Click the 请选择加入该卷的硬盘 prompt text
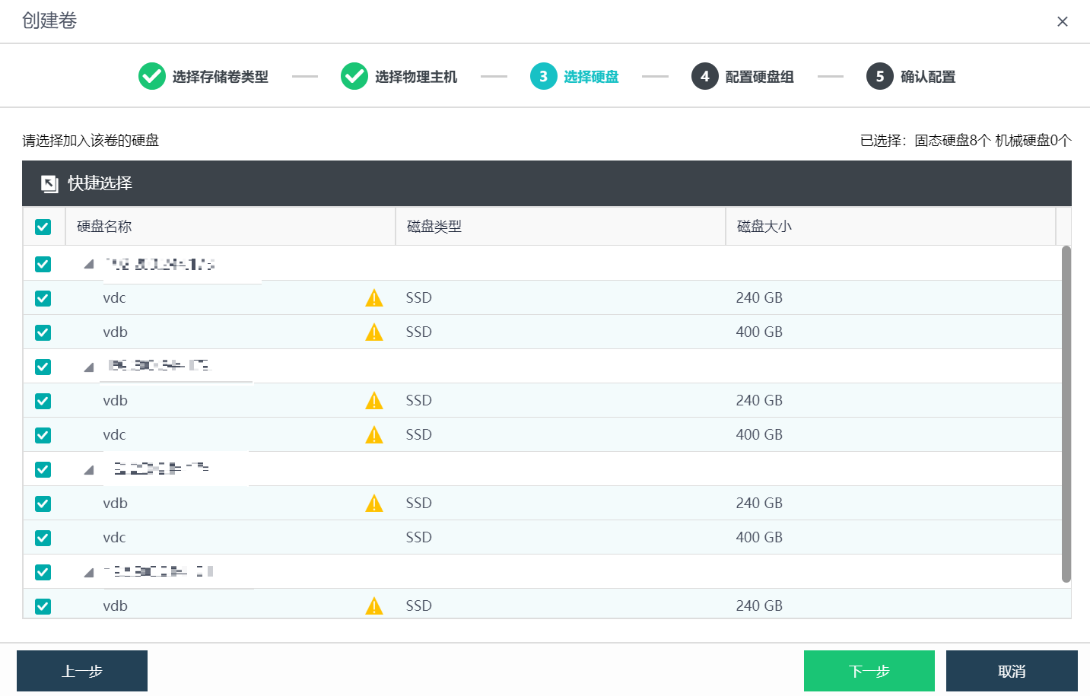Image resolution: width=1090 pixels, height=696 pixels. pos(91,141)
